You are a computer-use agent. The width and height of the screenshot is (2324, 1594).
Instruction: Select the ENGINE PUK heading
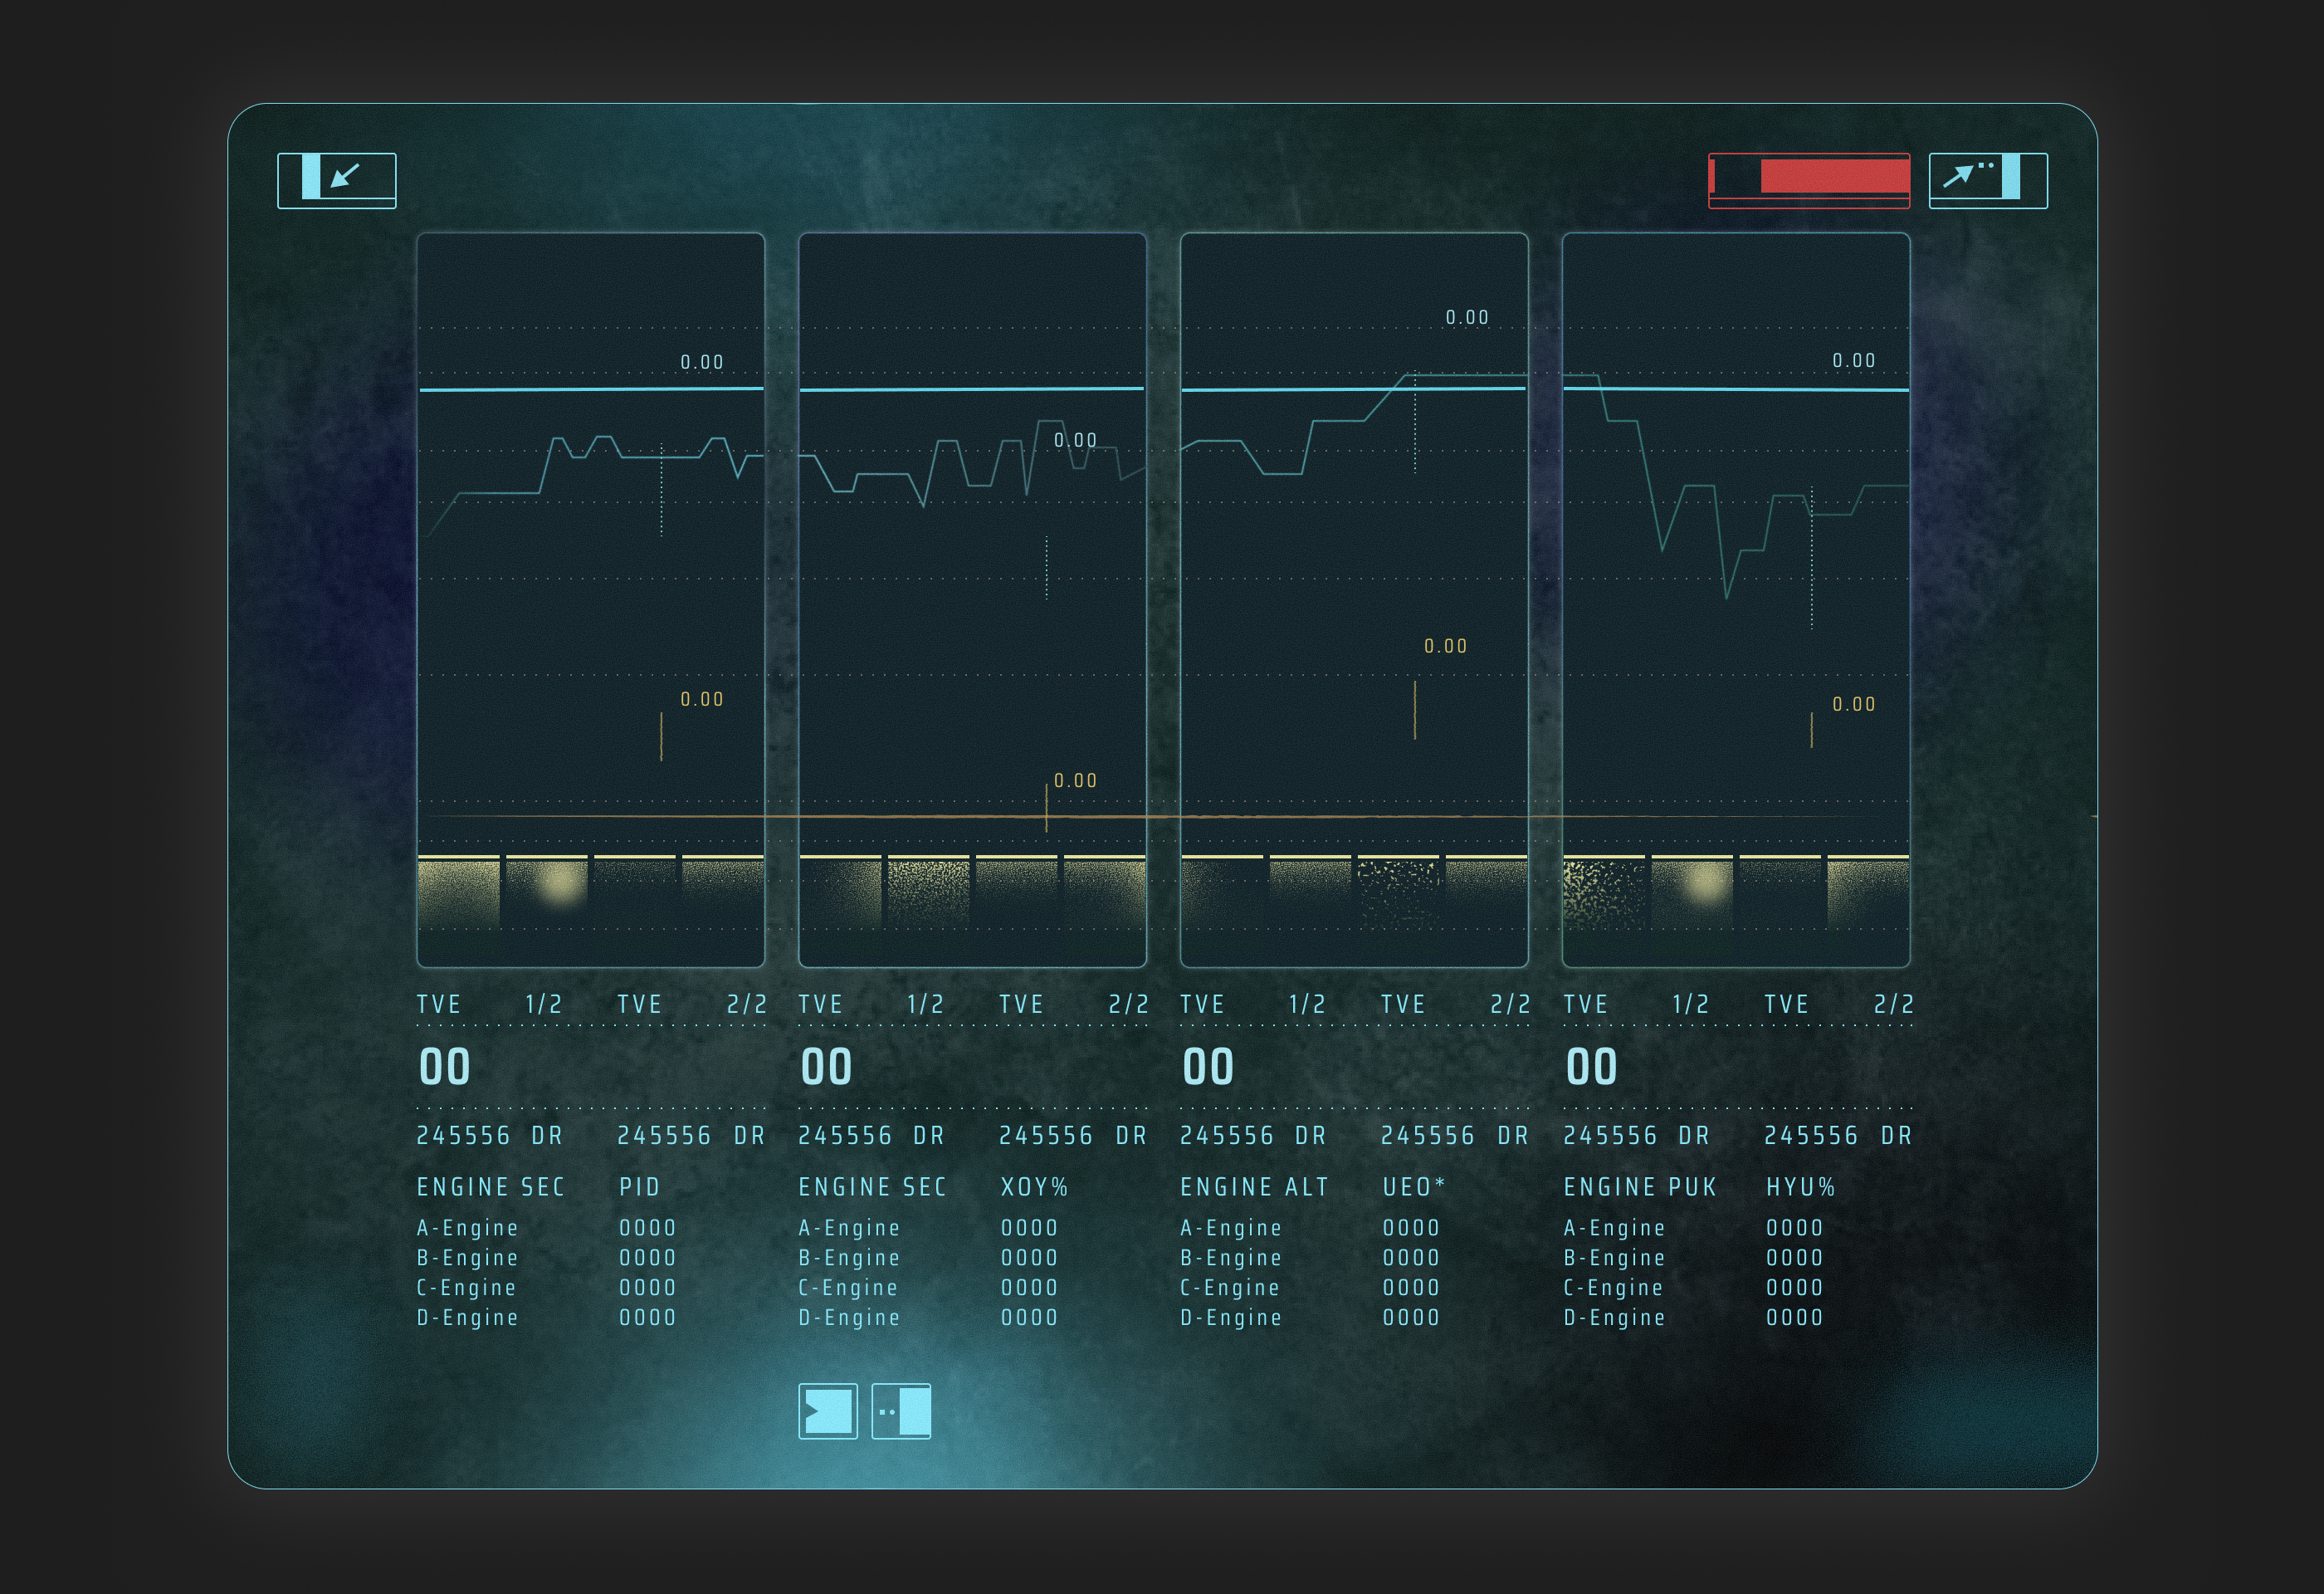click(x=1639, y=1187)
